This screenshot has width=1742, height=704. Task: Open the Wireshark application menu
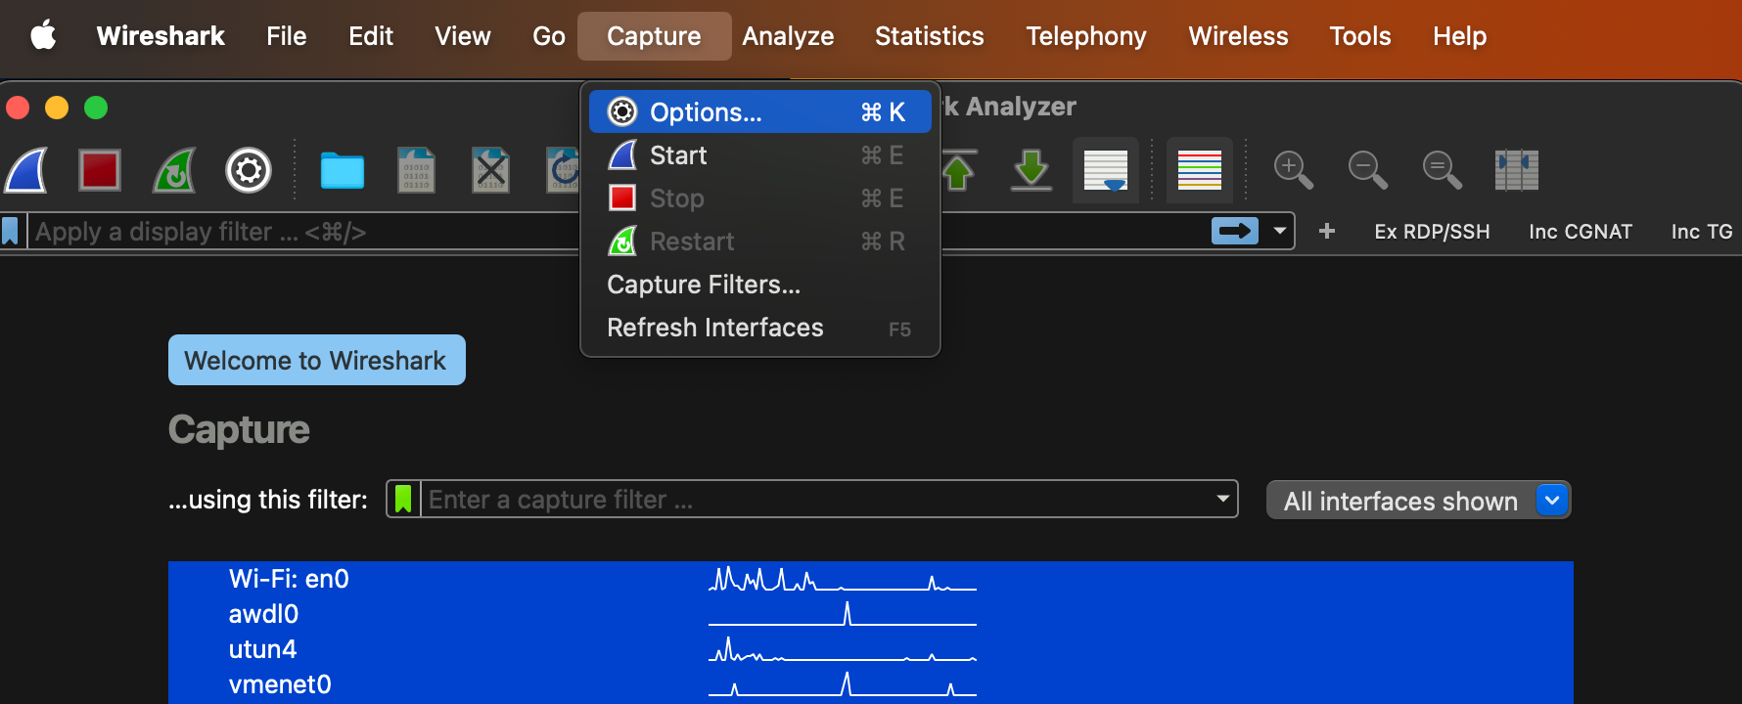coord(160,36)
